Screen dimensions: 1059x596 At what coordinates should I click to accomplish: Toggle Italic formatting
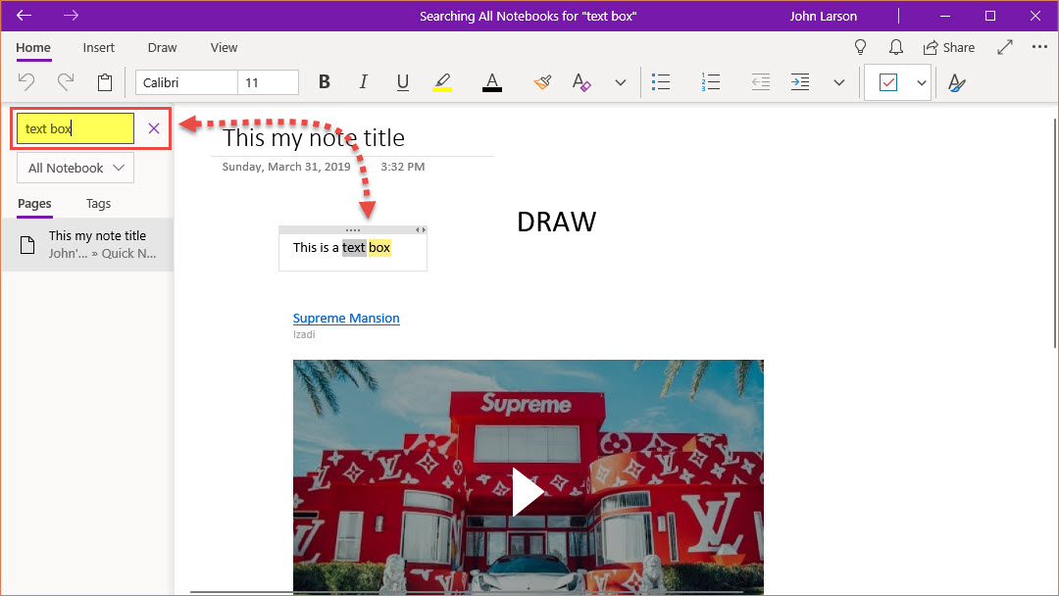point(363,82)
